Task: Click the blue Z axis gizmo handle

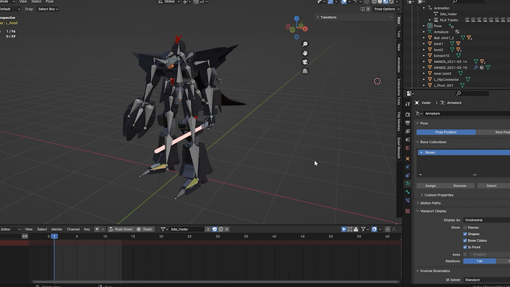Action: coord(296,18)
